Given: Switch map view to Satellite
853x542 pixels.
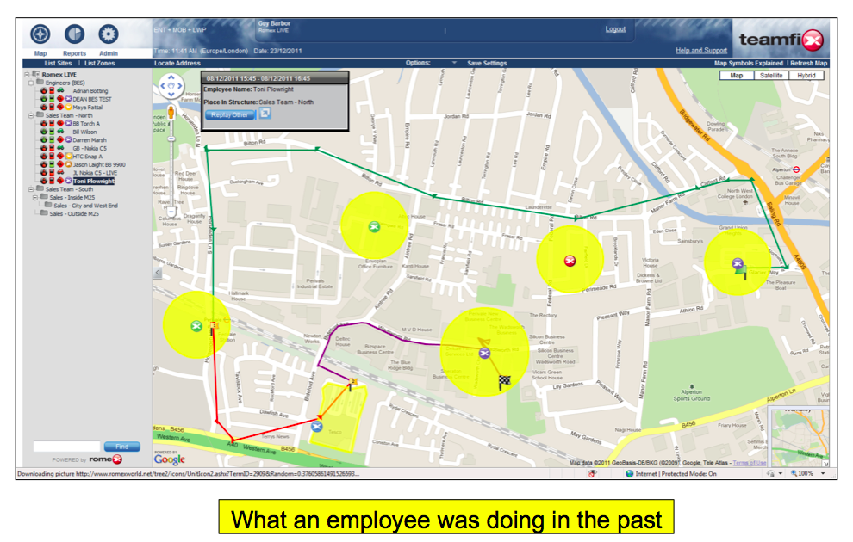Looking at the screenshot, I should pos(771,76).
